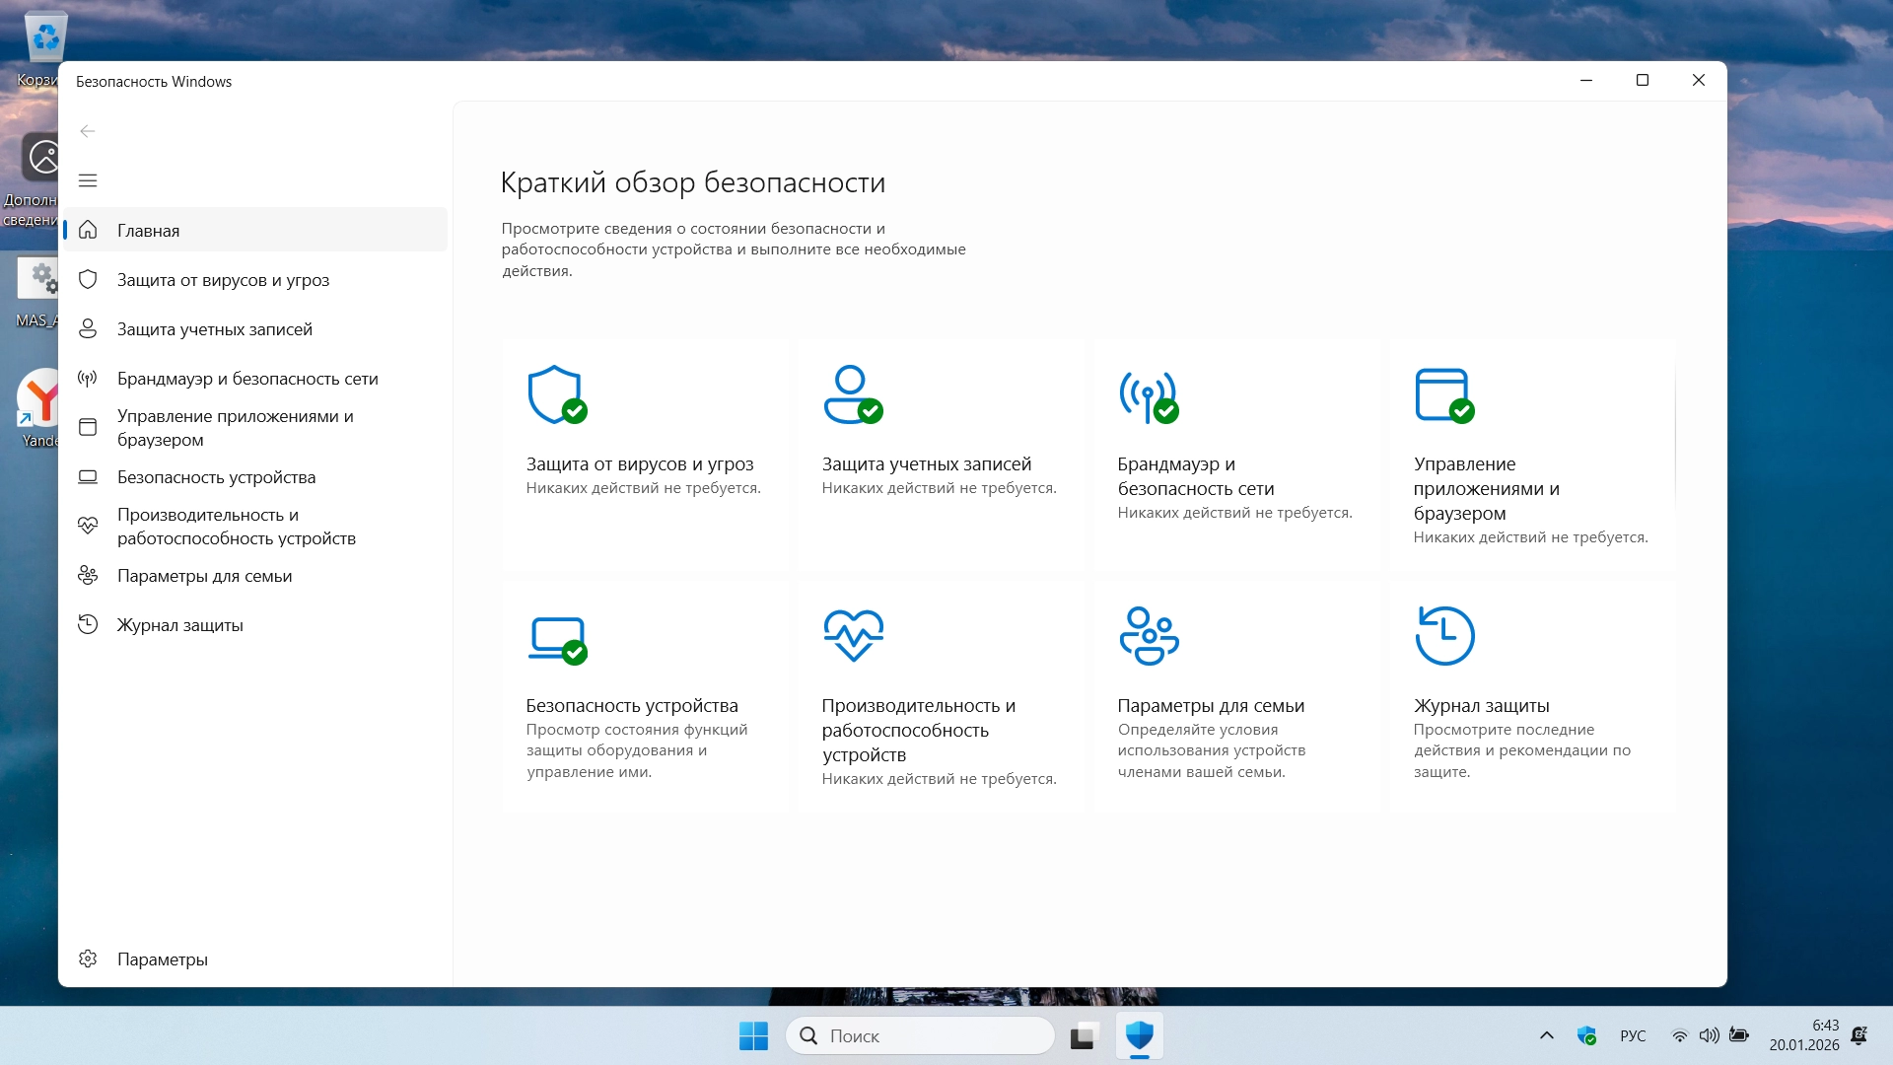Open firewall and network antenna icon tile

pyautogui.click(x=1148, y=394)
